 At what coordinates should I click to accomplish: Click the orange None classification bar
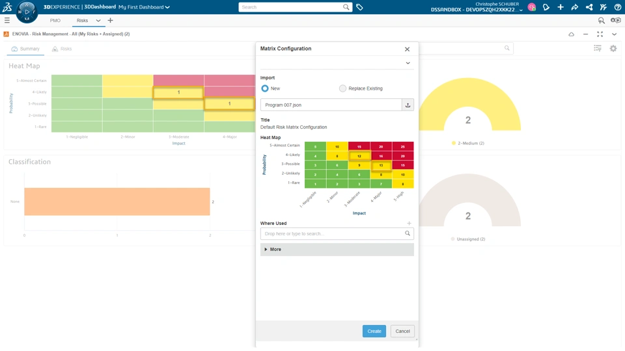[x=117, y=201]
